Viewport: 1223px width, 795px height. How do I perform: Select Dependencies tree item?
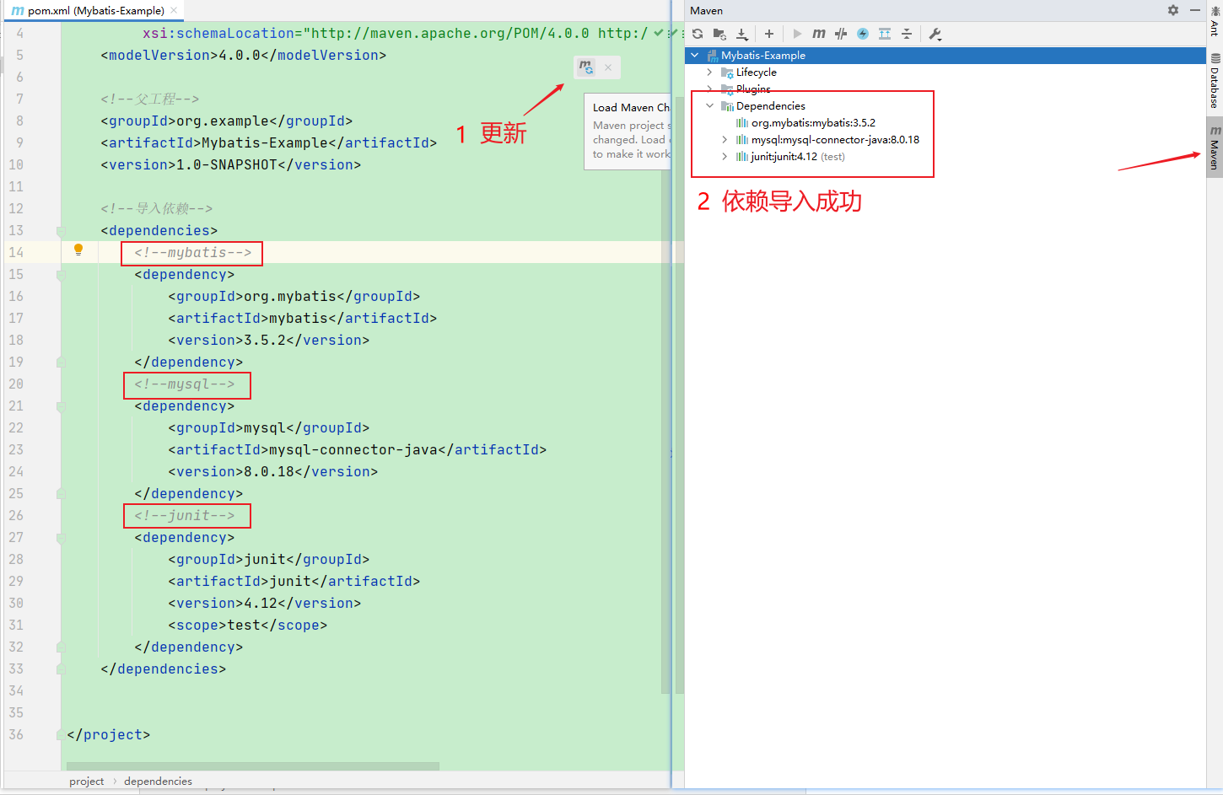point(770,106)
